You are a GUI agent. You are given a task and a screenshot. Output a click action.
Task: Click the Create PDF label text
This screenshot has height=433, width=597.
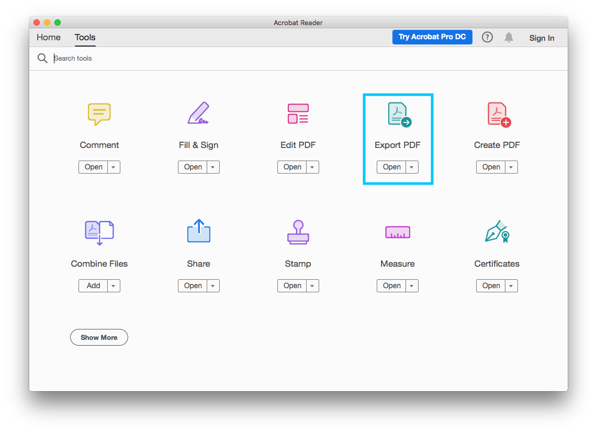point(497,145)
